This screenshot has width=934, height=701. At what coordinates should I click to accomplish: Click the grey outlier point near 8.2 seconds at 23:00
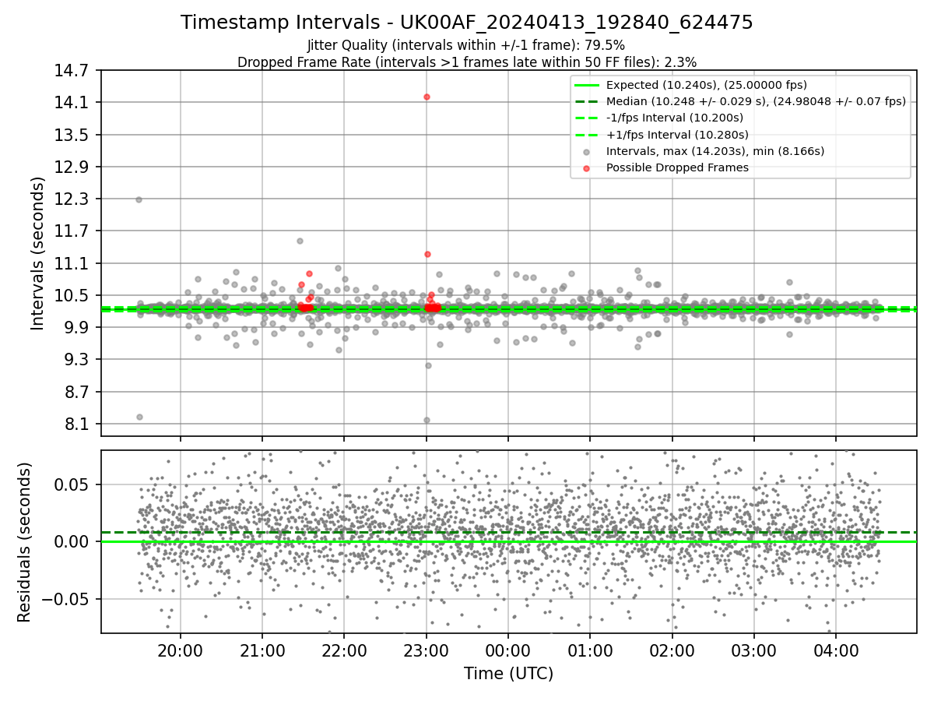427,420
